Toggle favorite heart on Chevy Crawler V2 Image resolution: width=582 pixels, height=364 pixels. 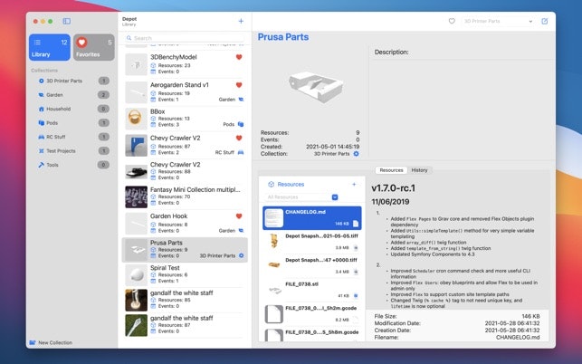tap(239, 139)
